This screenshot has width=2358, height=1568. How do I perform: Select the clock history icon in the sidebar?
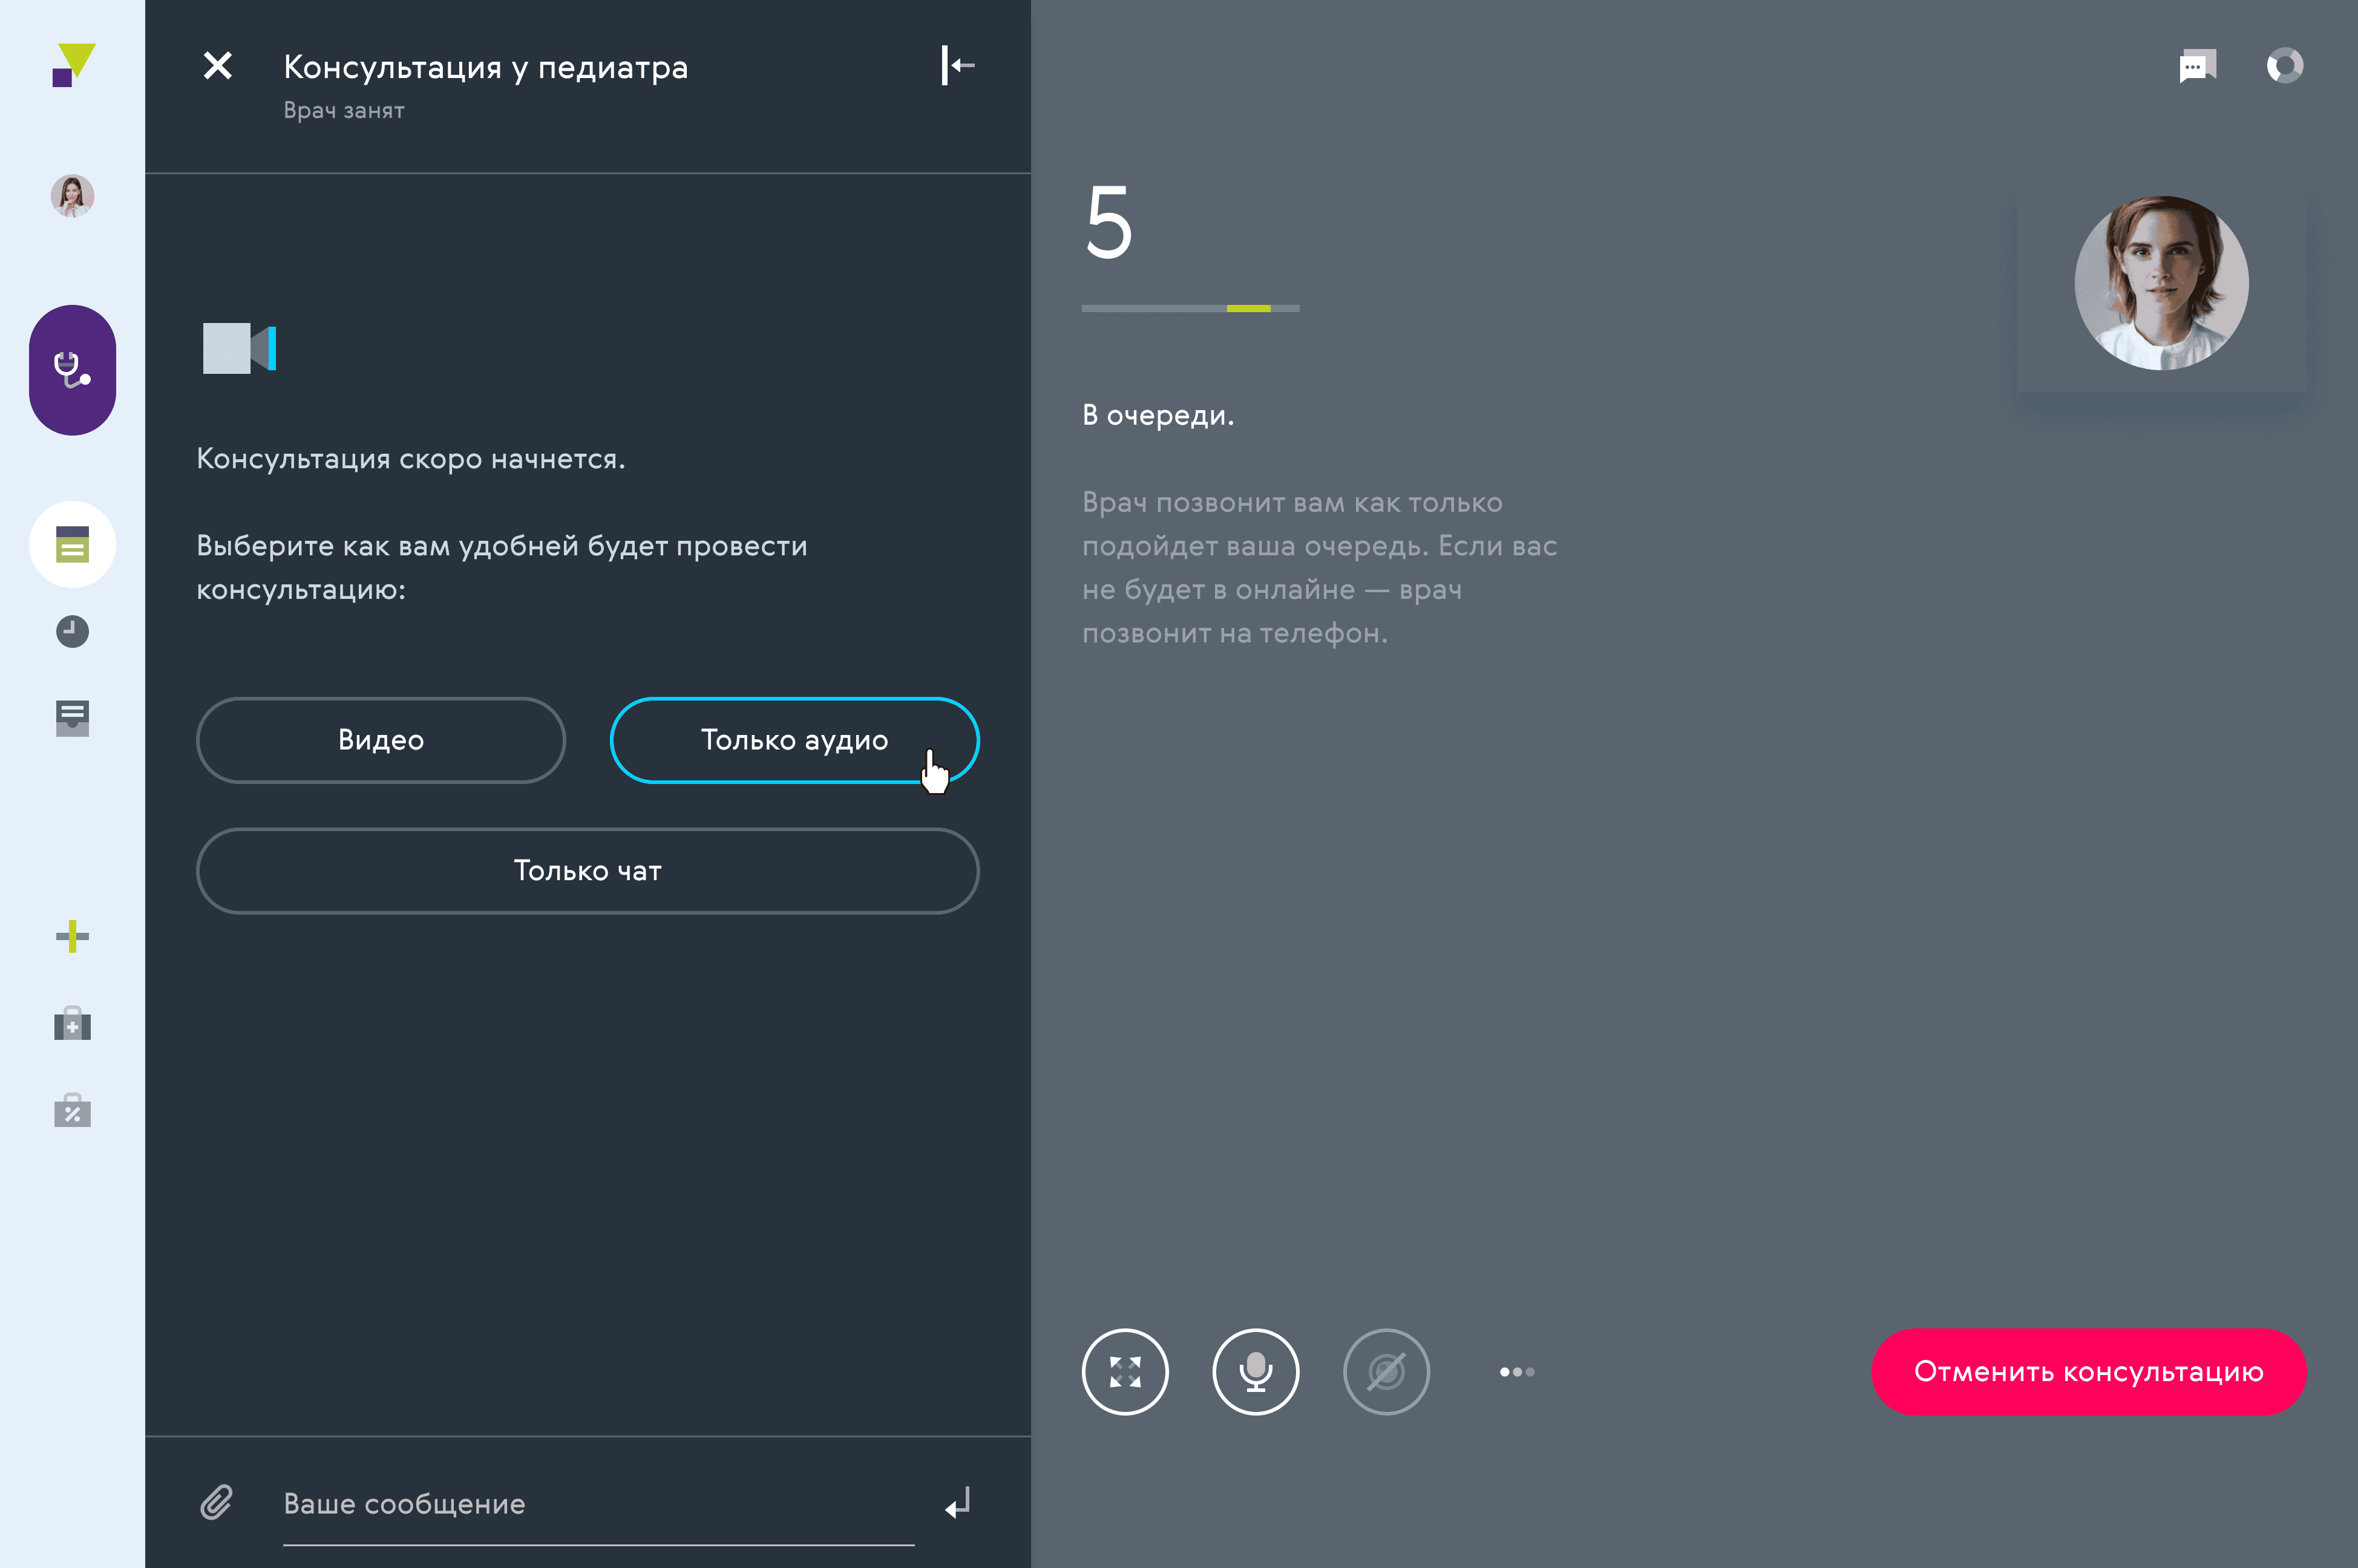tap(72, 631)
